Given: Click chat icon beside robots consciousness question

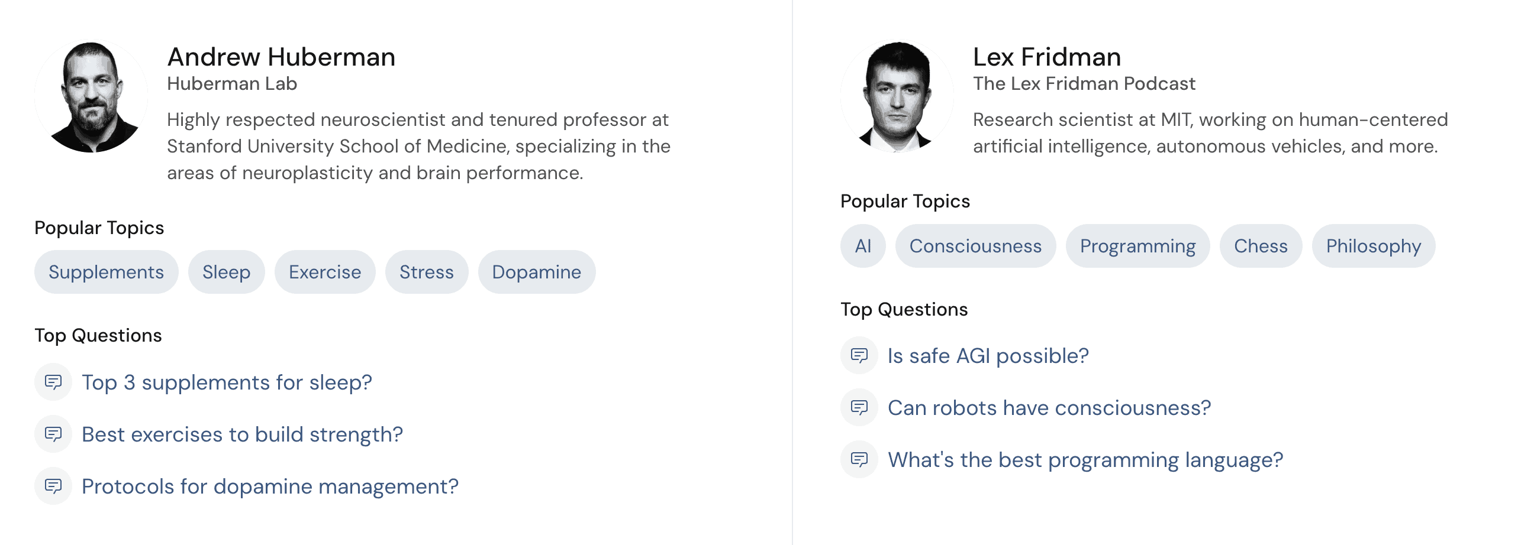Looking at the screenshot, I should pyautogui.click(x=859, y=407).
